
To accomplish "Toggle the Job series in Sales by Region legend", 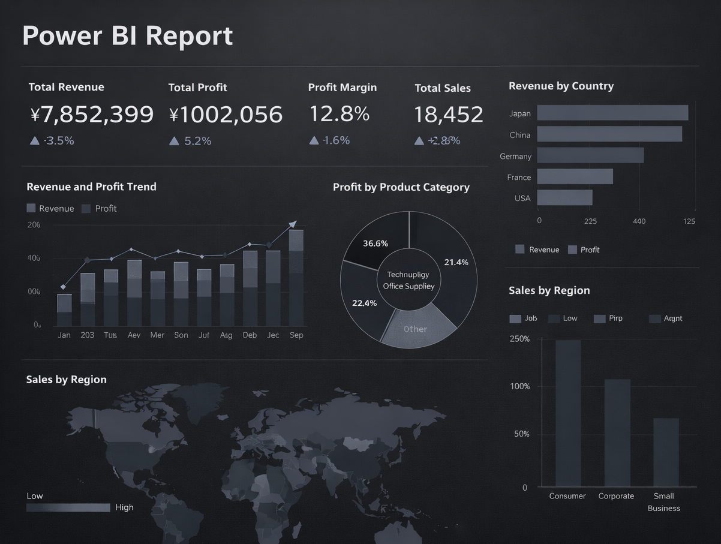I will pos(515,318).
